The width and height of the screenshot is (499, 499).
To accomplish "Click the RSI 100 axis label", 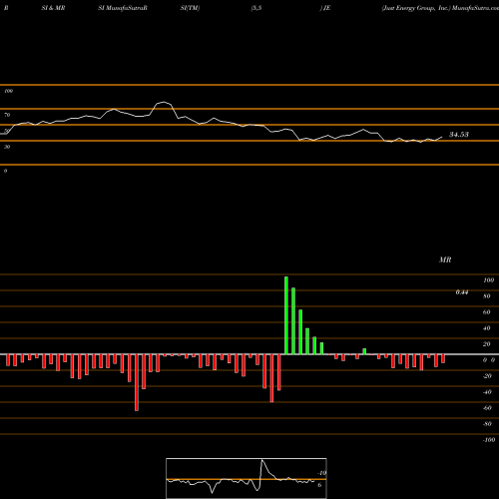I will pyautogui.click(x=8, y=91).
